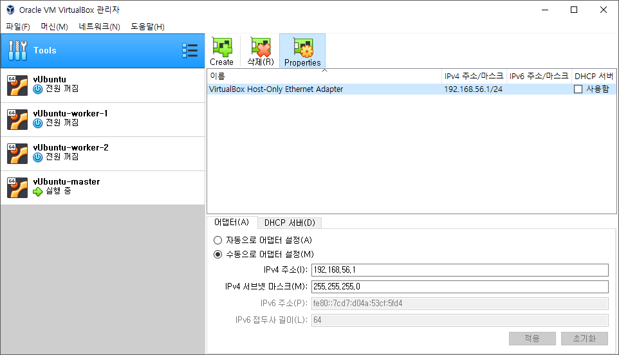
Task: Click the vUbuntu-master running arrow icon
Action: pyautogui.click(x=38, y=191)
